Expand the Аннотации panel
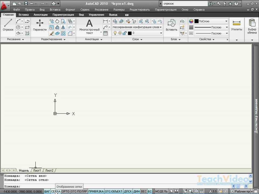Screen dimensions: 259x194 (94, 39)
